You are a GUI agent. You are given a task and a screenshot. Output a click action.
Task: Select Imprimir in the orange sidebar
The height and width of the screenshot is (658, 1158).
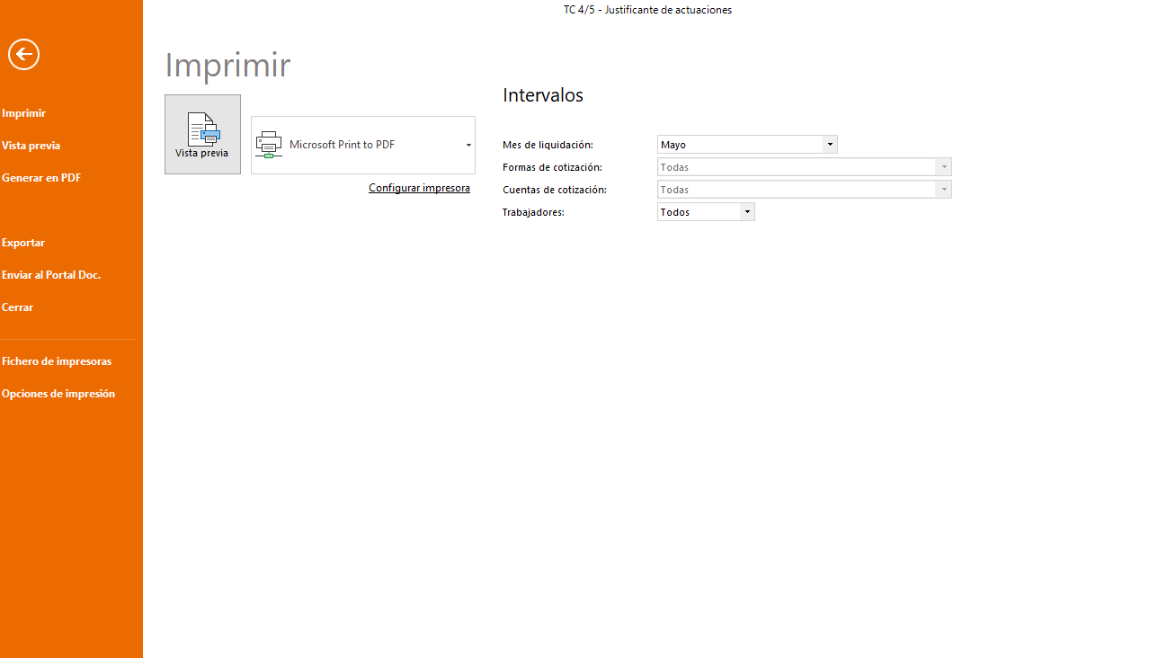(x=23, y=113)
